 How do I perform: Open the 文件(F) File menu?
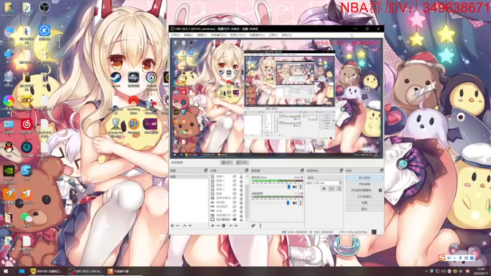pos(175,35)
